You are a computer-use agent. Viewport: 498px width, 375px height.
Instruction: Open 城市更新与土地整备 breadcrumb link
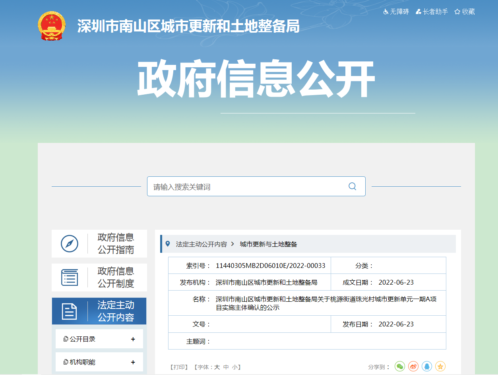tap(268, 244)
